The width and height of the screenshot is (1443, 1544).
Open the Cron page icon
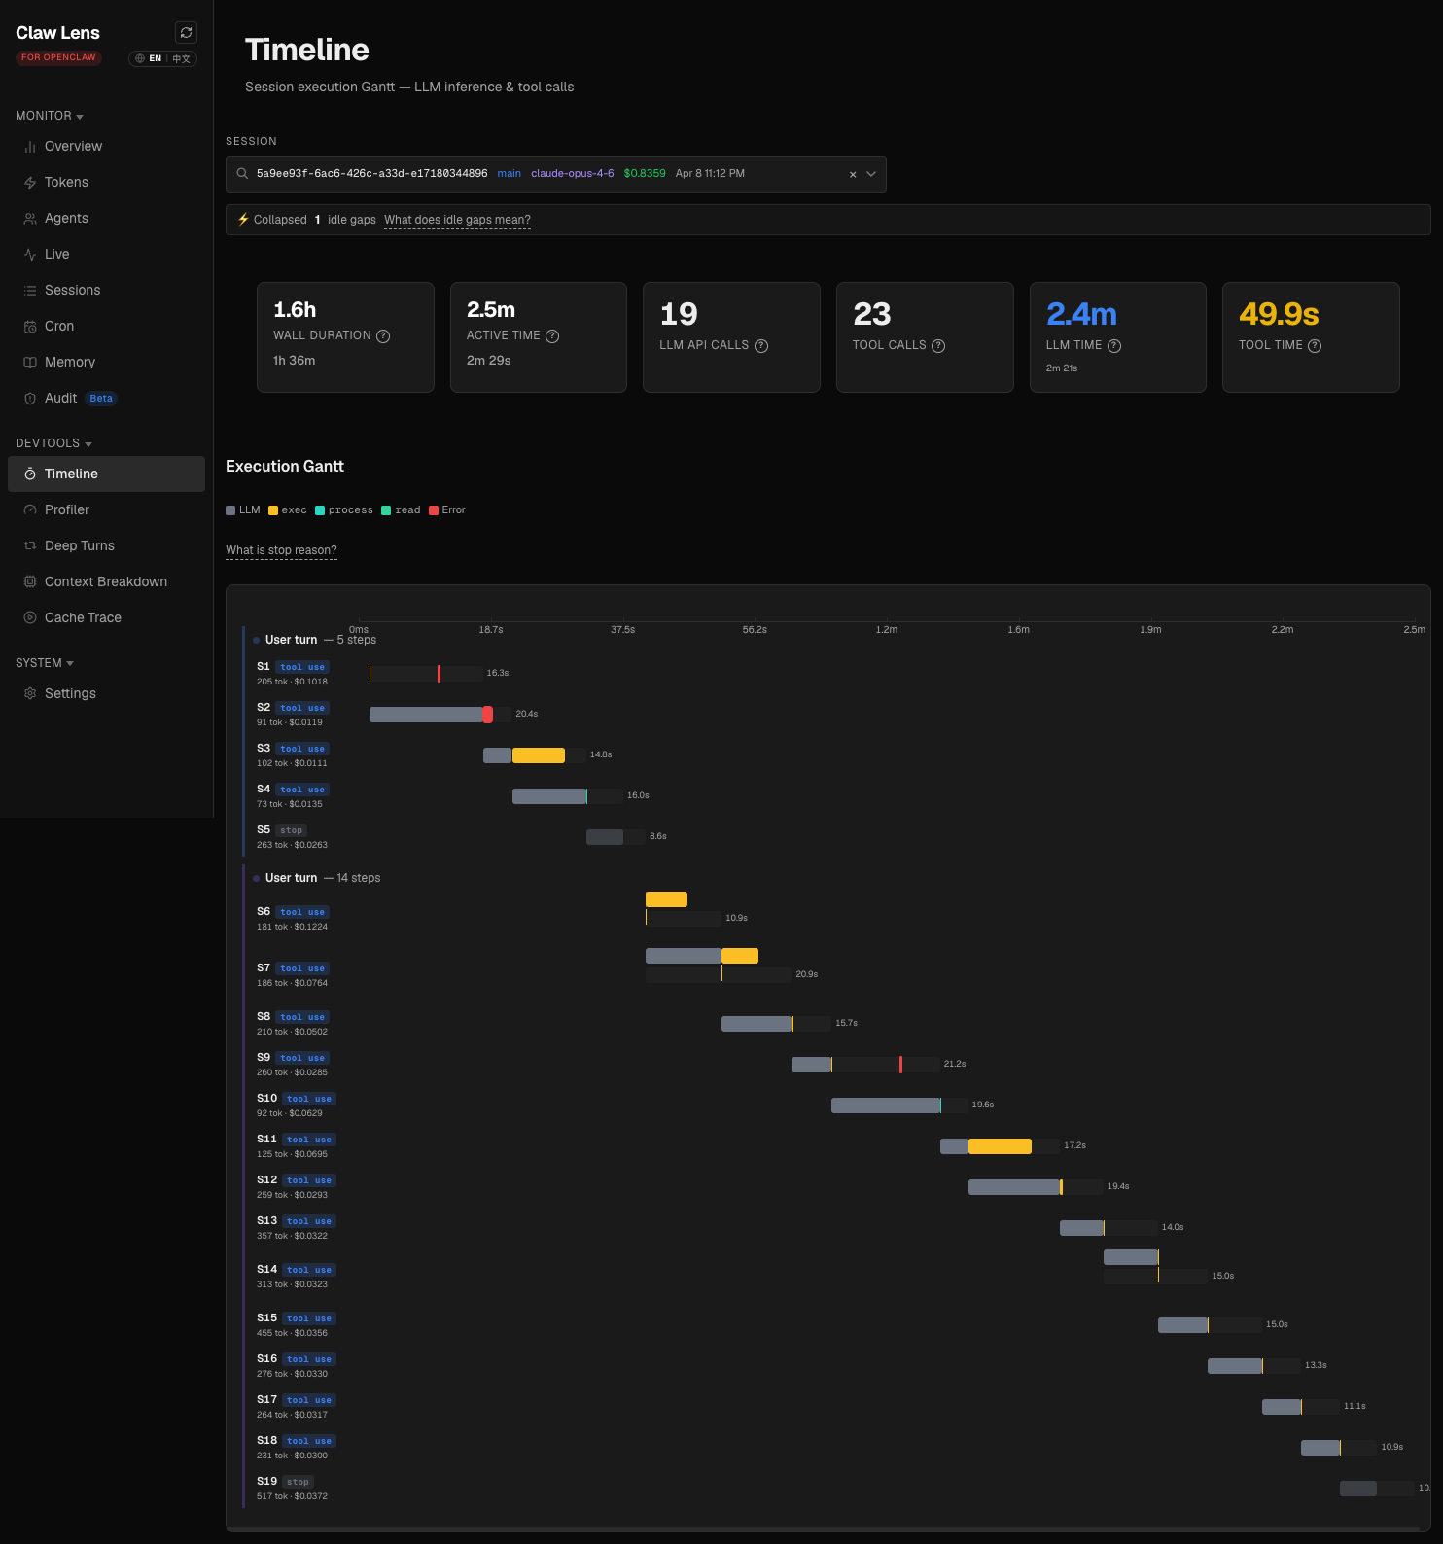click(30, 327)
